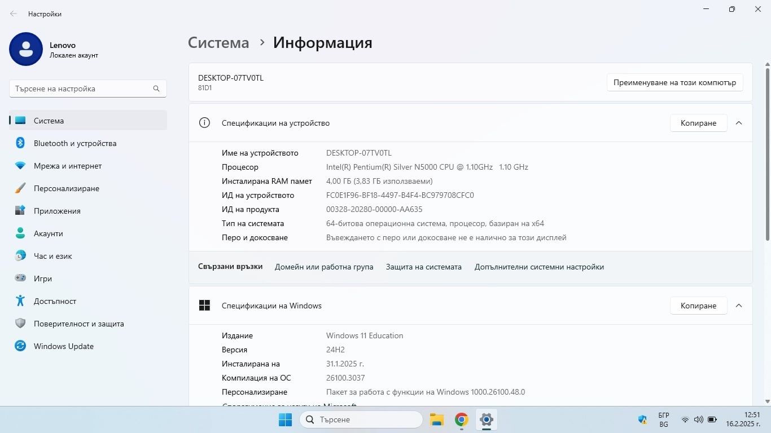Click Преименуване на този компютър button
771x433 pixels.
pyautogui.click(x=674, y=82)
